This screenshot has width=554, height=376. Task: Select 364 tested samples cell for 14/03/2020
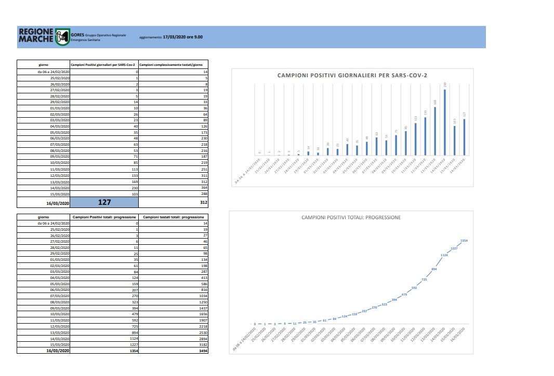coord(173,188)
